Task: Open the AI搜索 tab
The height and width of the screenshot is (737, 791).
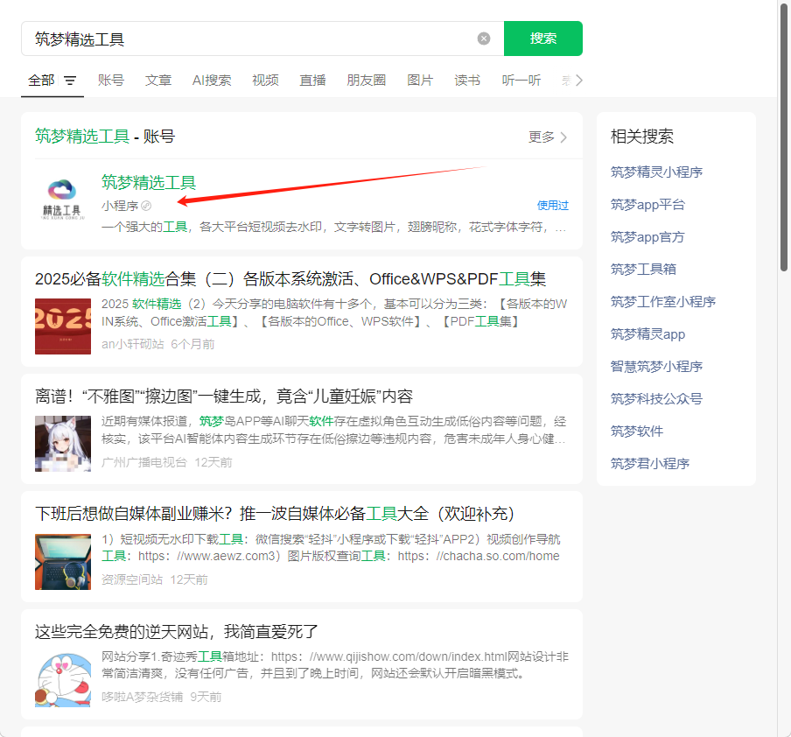Action: (212, 81)
